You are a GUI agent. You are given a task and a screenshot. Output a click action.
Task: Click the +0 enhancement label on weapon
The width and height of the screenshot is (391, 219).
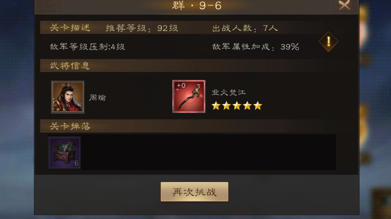181,85
